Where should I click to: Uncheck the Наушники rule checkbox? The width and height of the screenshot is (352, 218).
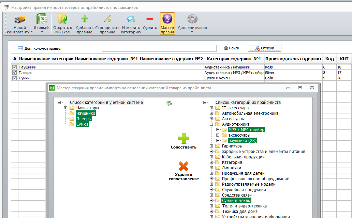[x=15, y=67]
